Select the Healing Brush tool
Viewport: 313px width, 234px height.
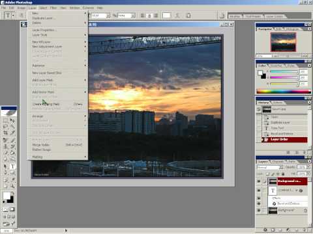[5, 140]
